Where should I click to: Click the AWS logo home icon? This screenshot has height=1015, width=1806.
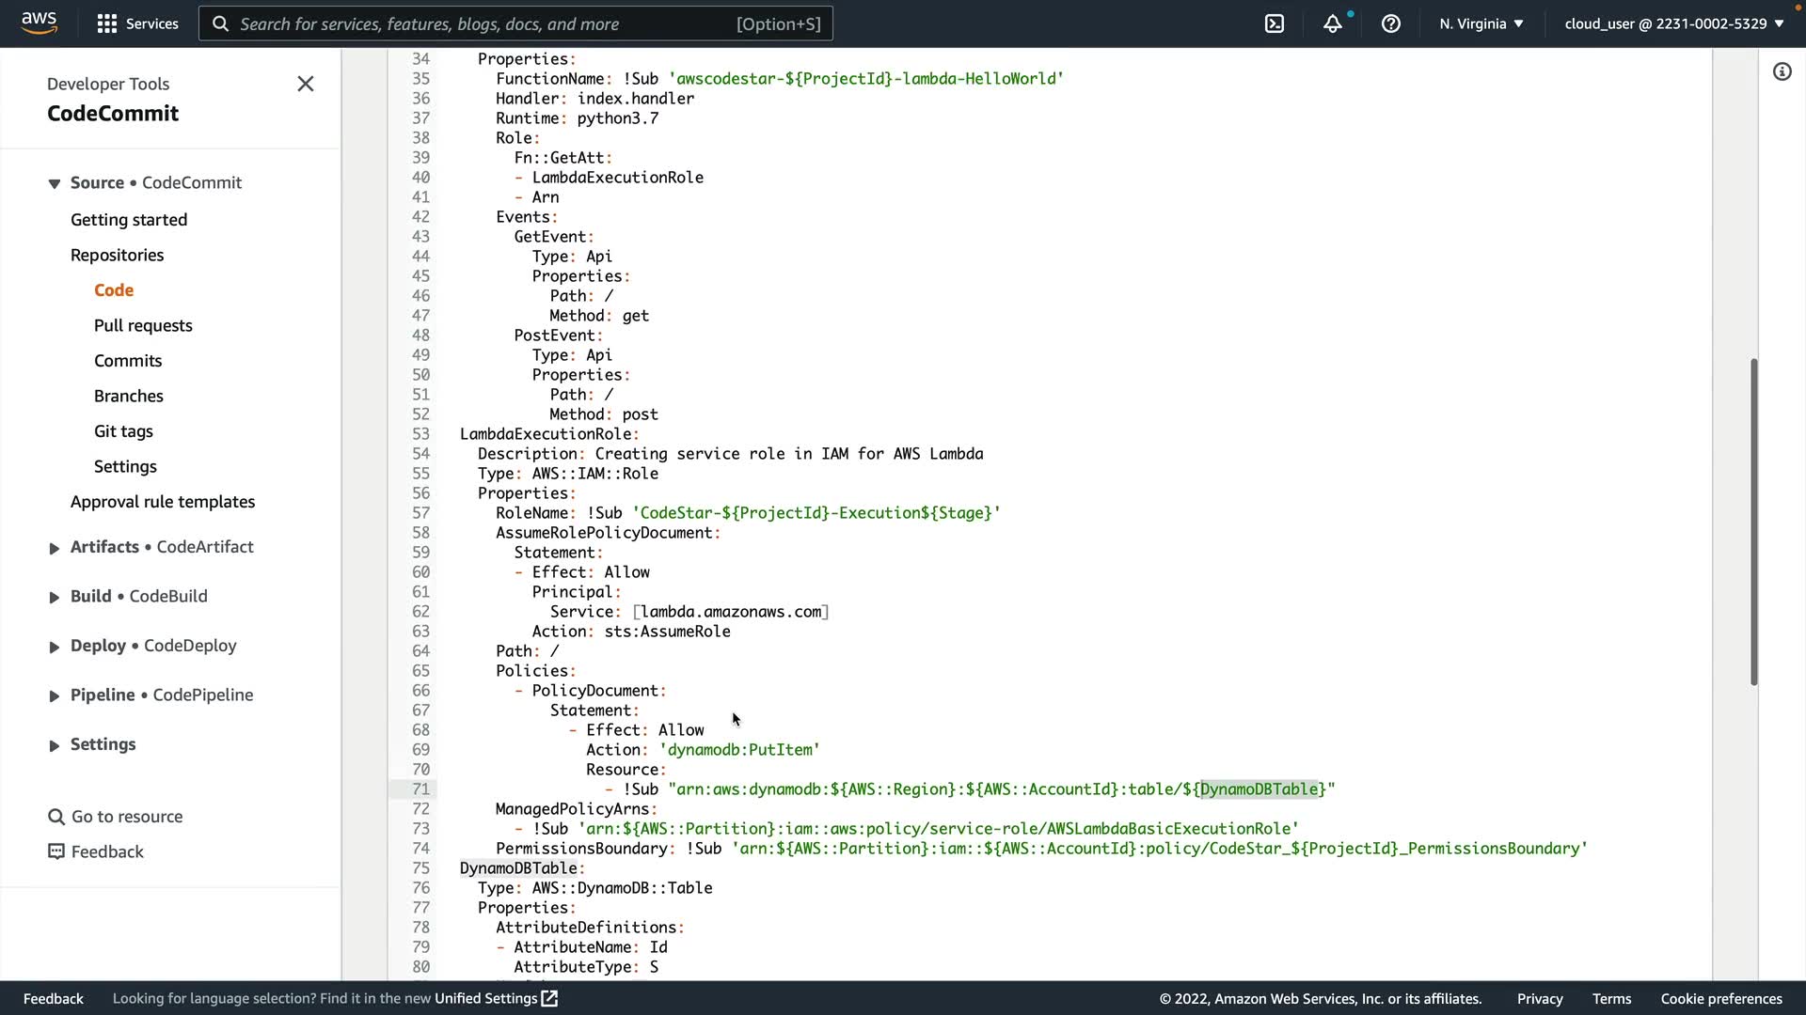point(39,23)
